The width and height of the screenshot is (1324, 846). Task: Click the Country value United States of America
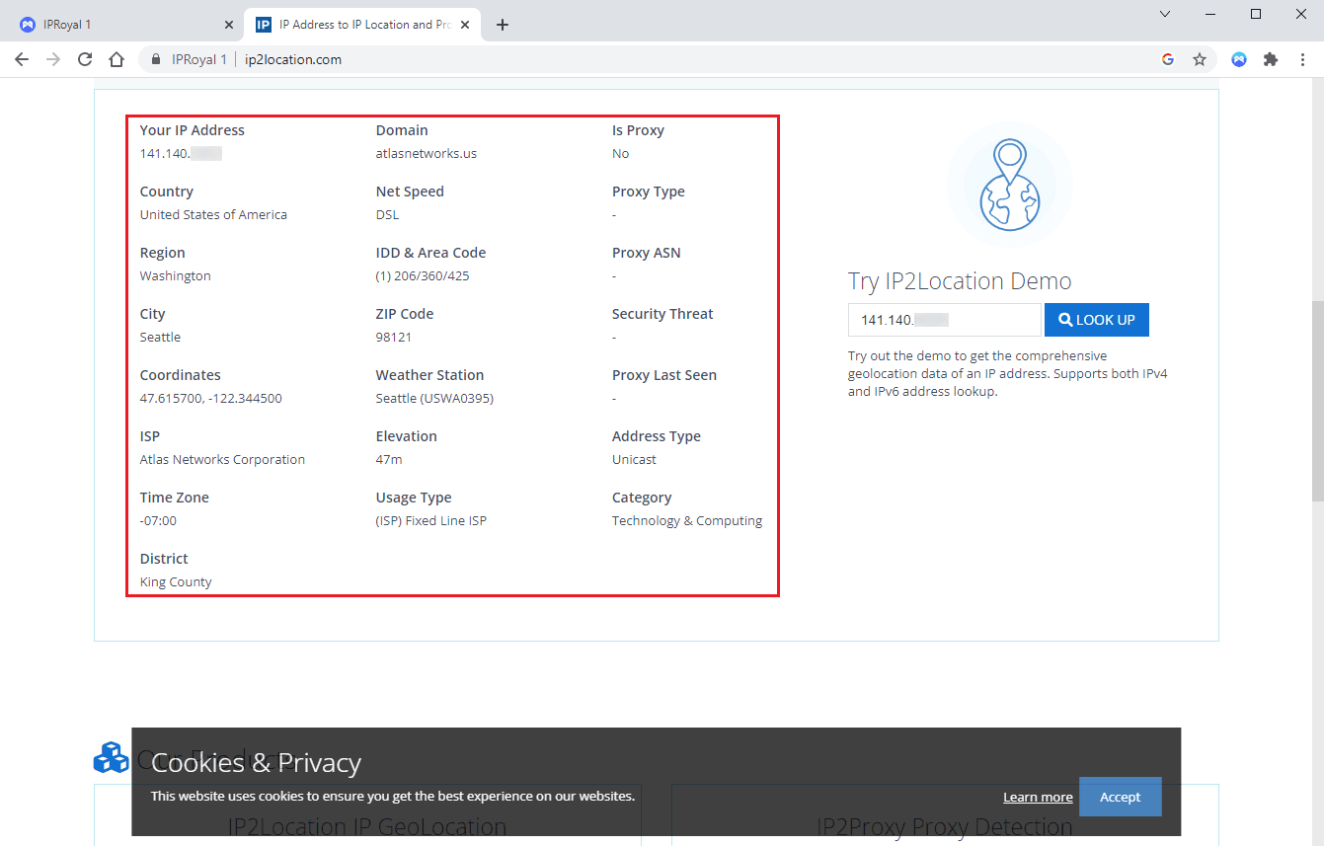pos(213,215)
